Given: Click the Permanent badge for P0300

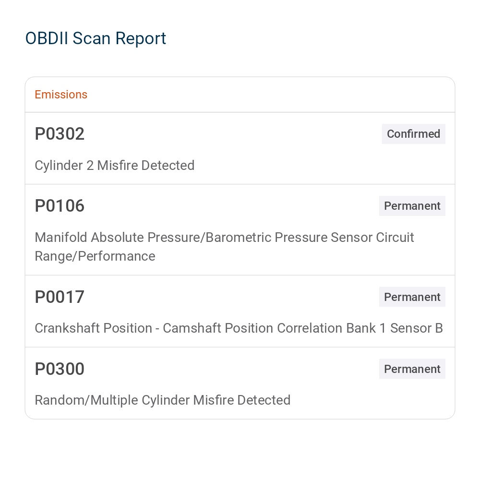Looking at the screenshot, I should click(412, 369).
